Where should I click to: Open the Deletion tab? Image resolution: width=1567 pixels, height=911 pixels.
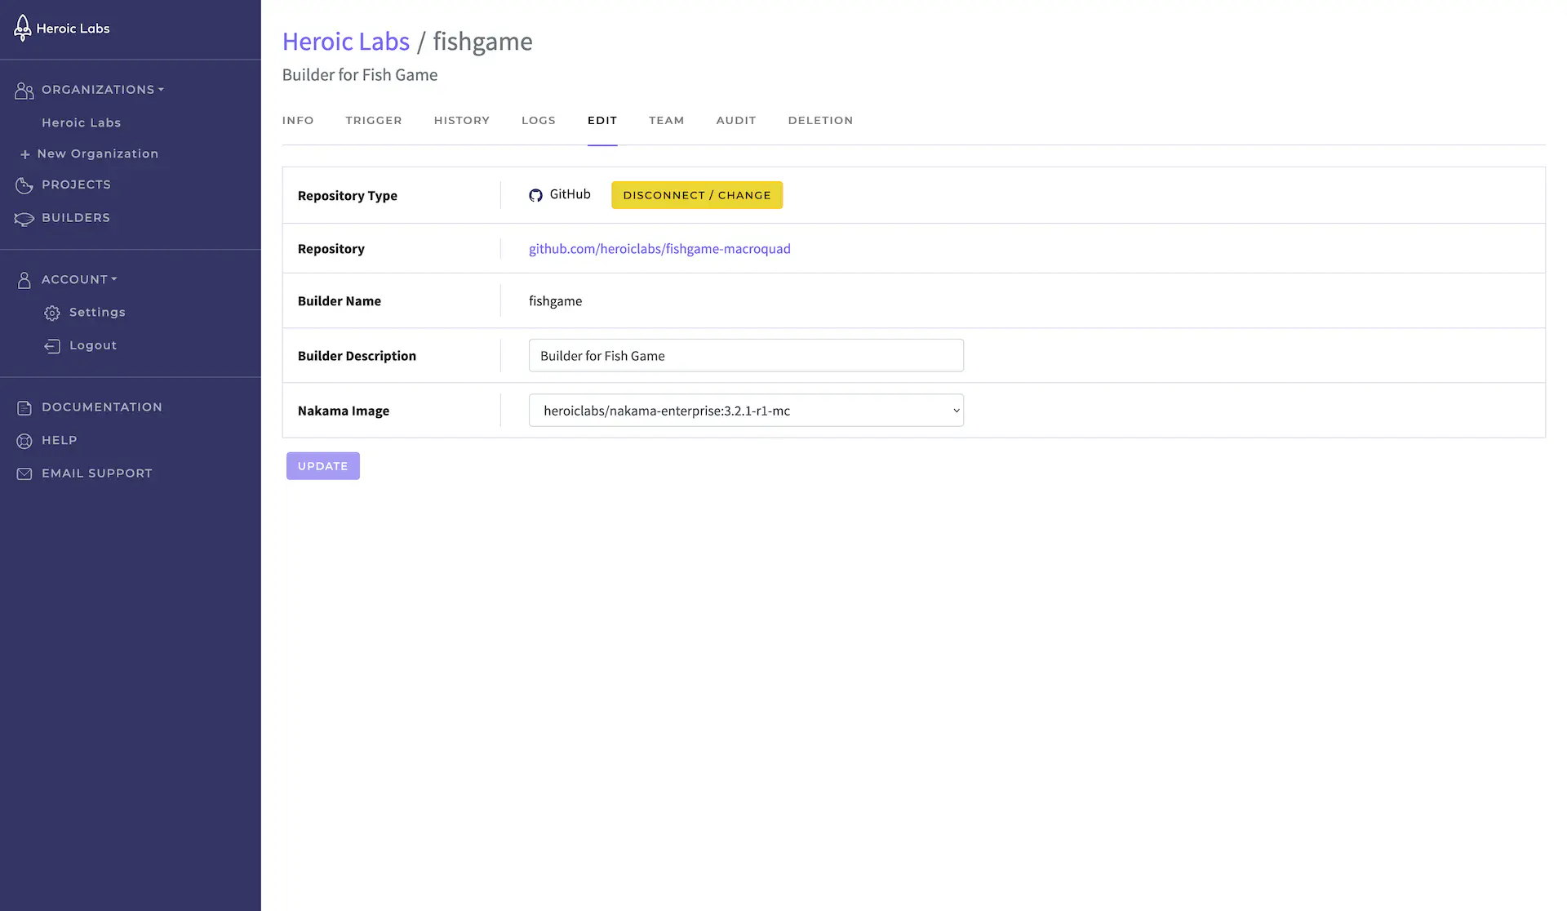pyautogui.click(x=820, y=120)
